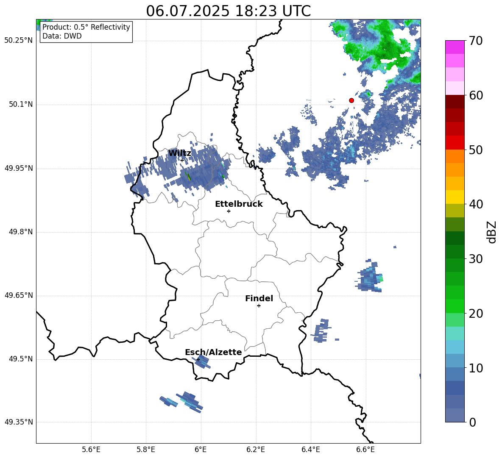Click the cross marker under Ettelbruck
The image size is (502, 458).
229,211
